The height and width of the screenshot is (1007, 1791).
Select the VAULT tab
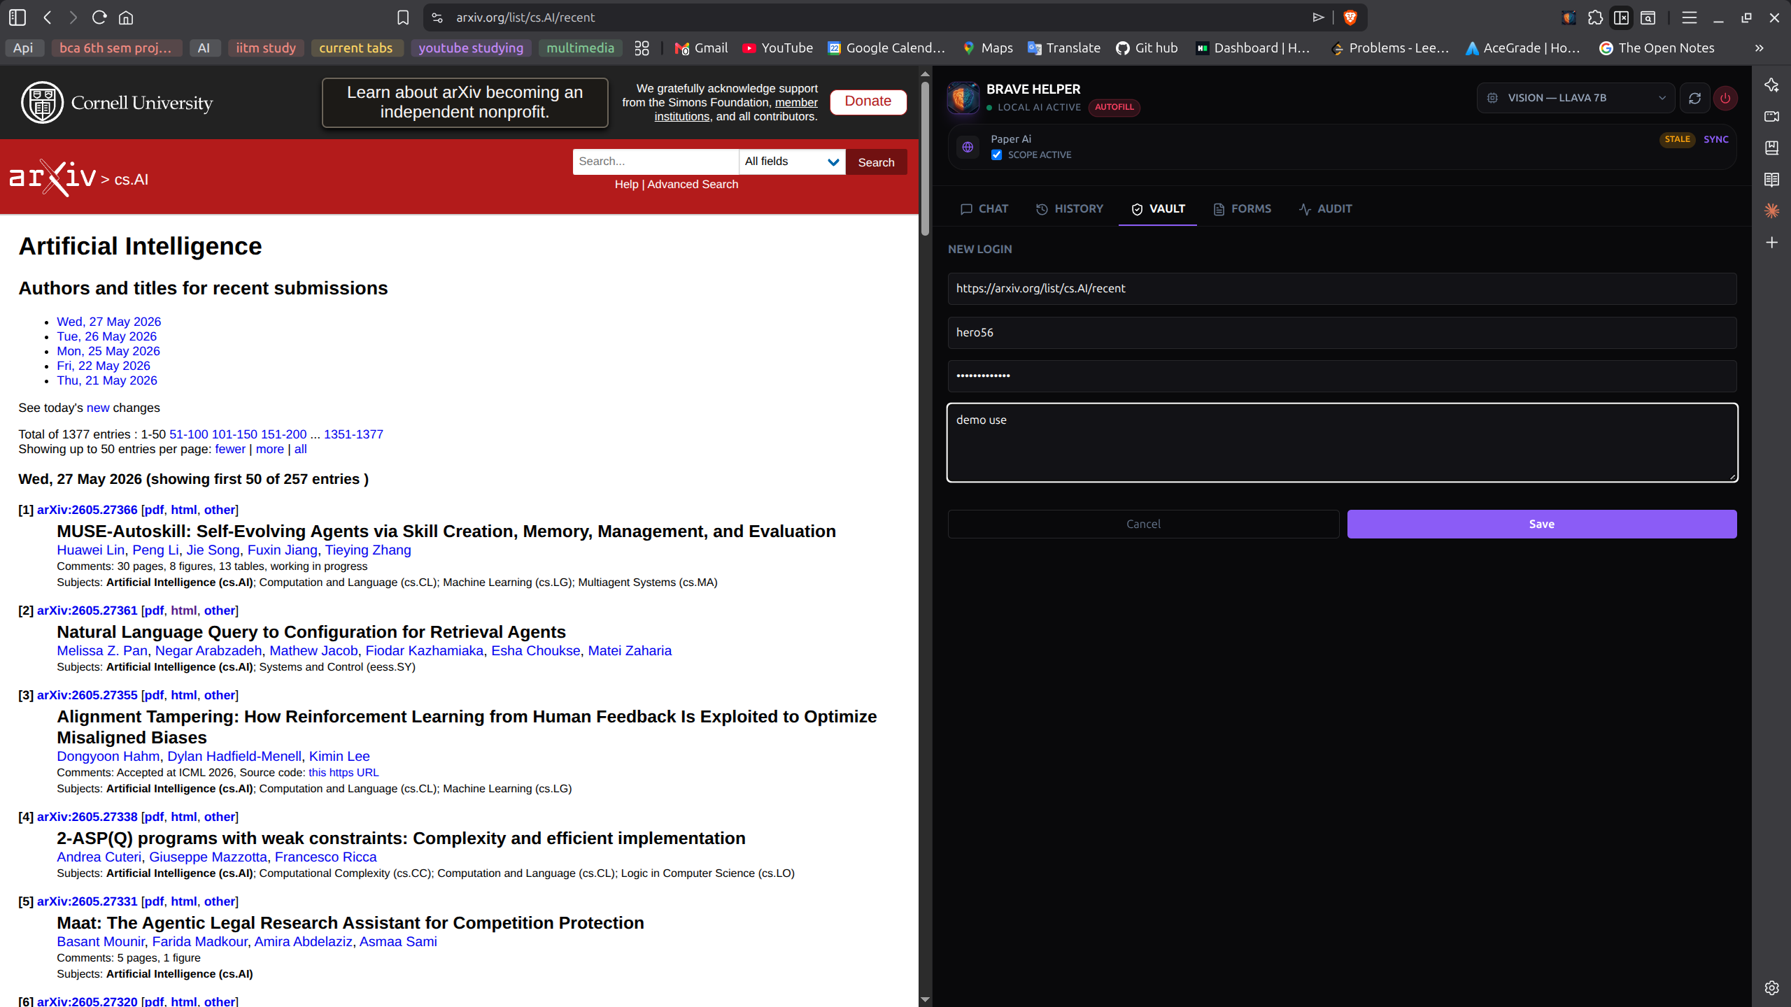point(1158,209)
